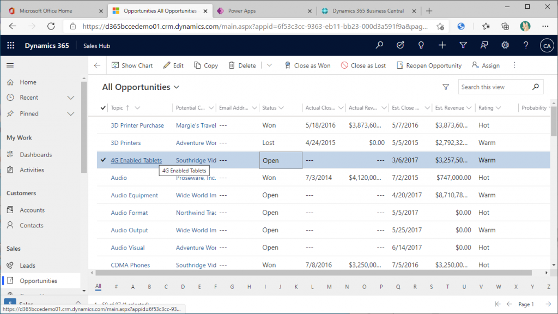
Task: Click the search magnifier in view search box
Action: click(x=536, y=87)
